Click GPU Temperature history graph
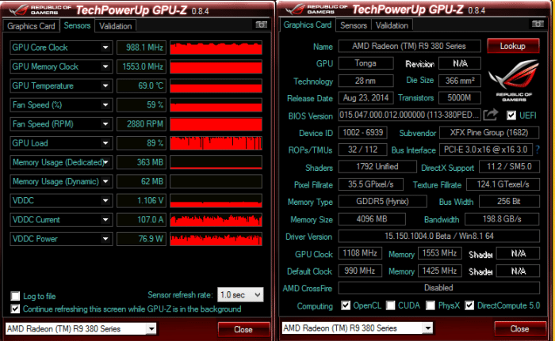This screenshot has height=341, width=555. click(x=216, y=85)
